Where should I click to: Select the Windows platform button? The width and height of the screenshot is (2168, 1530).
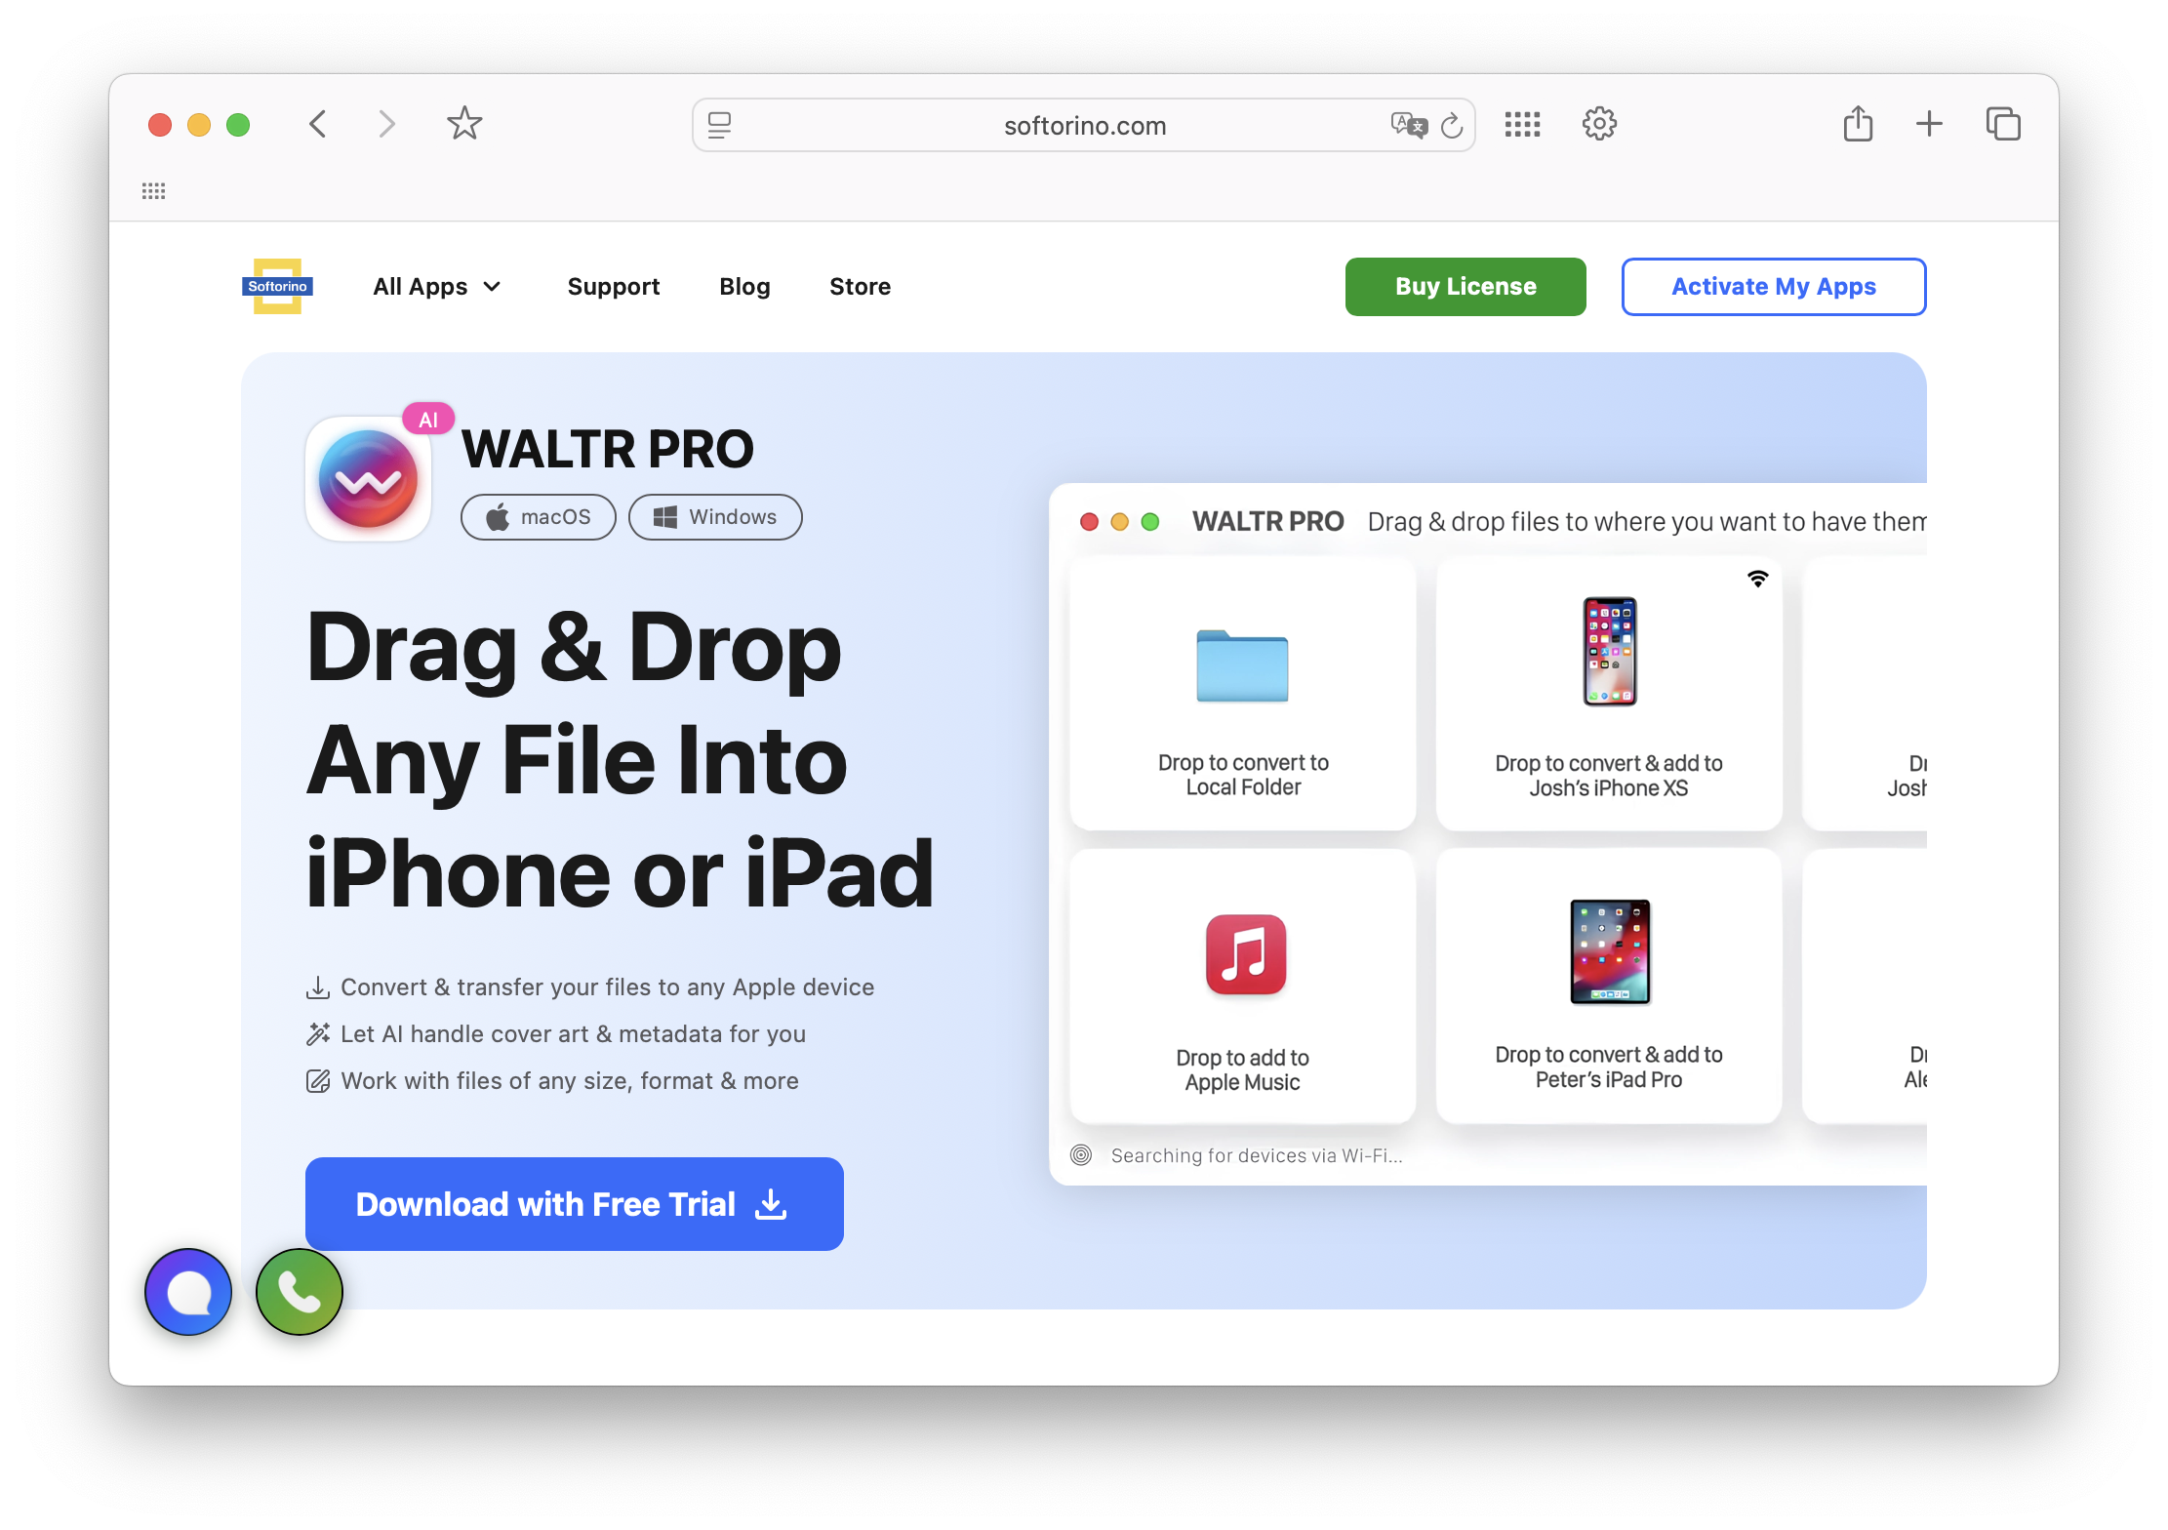[x=715, y=517]
